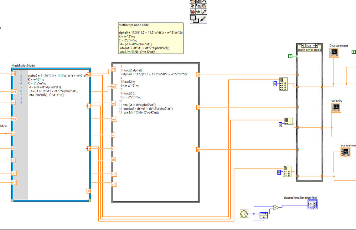
Task: Click the Tick Count clock node
Action: 244,214
